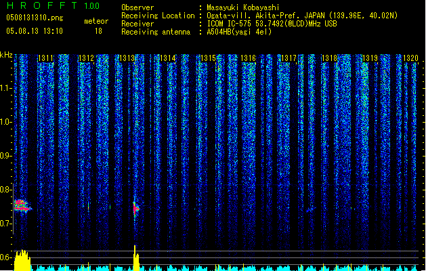Click the 1312 time marker

click(86, 58)
